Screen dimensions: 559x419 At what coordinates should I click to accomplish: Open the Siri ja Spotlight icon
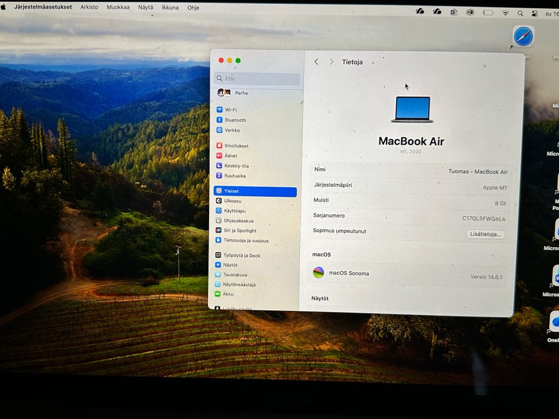click(x=218, y=230)
